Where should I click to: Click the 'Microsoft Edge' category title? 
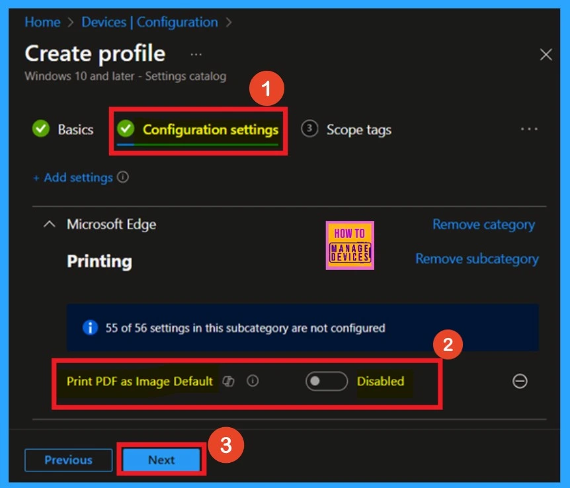pos(111,224)
